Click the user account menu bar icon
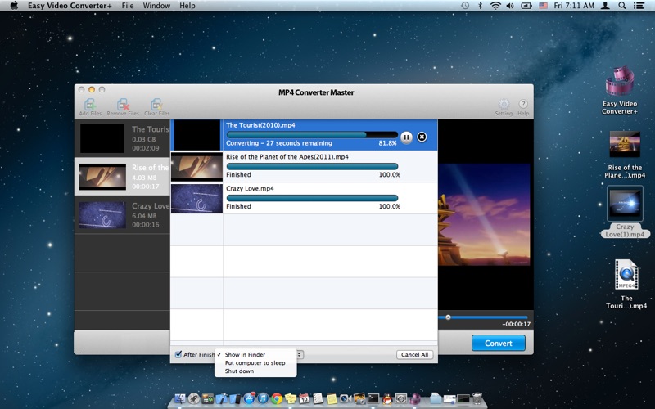Image resolution: width=655 pixels, height=409 pixels. tap(605, 6)
